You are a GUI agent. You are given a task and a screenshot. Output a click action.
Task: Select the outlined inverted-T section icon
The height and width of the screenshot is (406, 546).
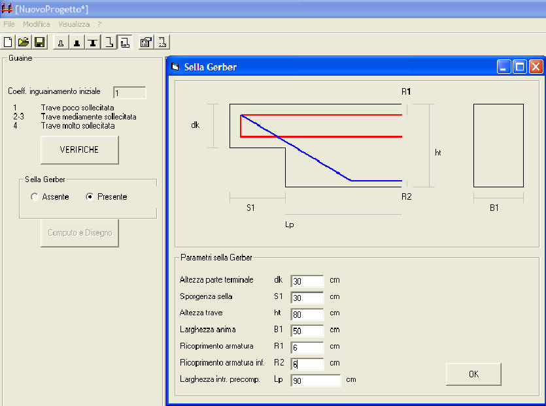pos(61,42)
